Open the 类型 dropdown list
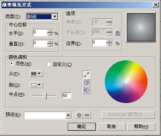This screenshot has height=136, width=161. pyautogui.click(x=55, y=16)
